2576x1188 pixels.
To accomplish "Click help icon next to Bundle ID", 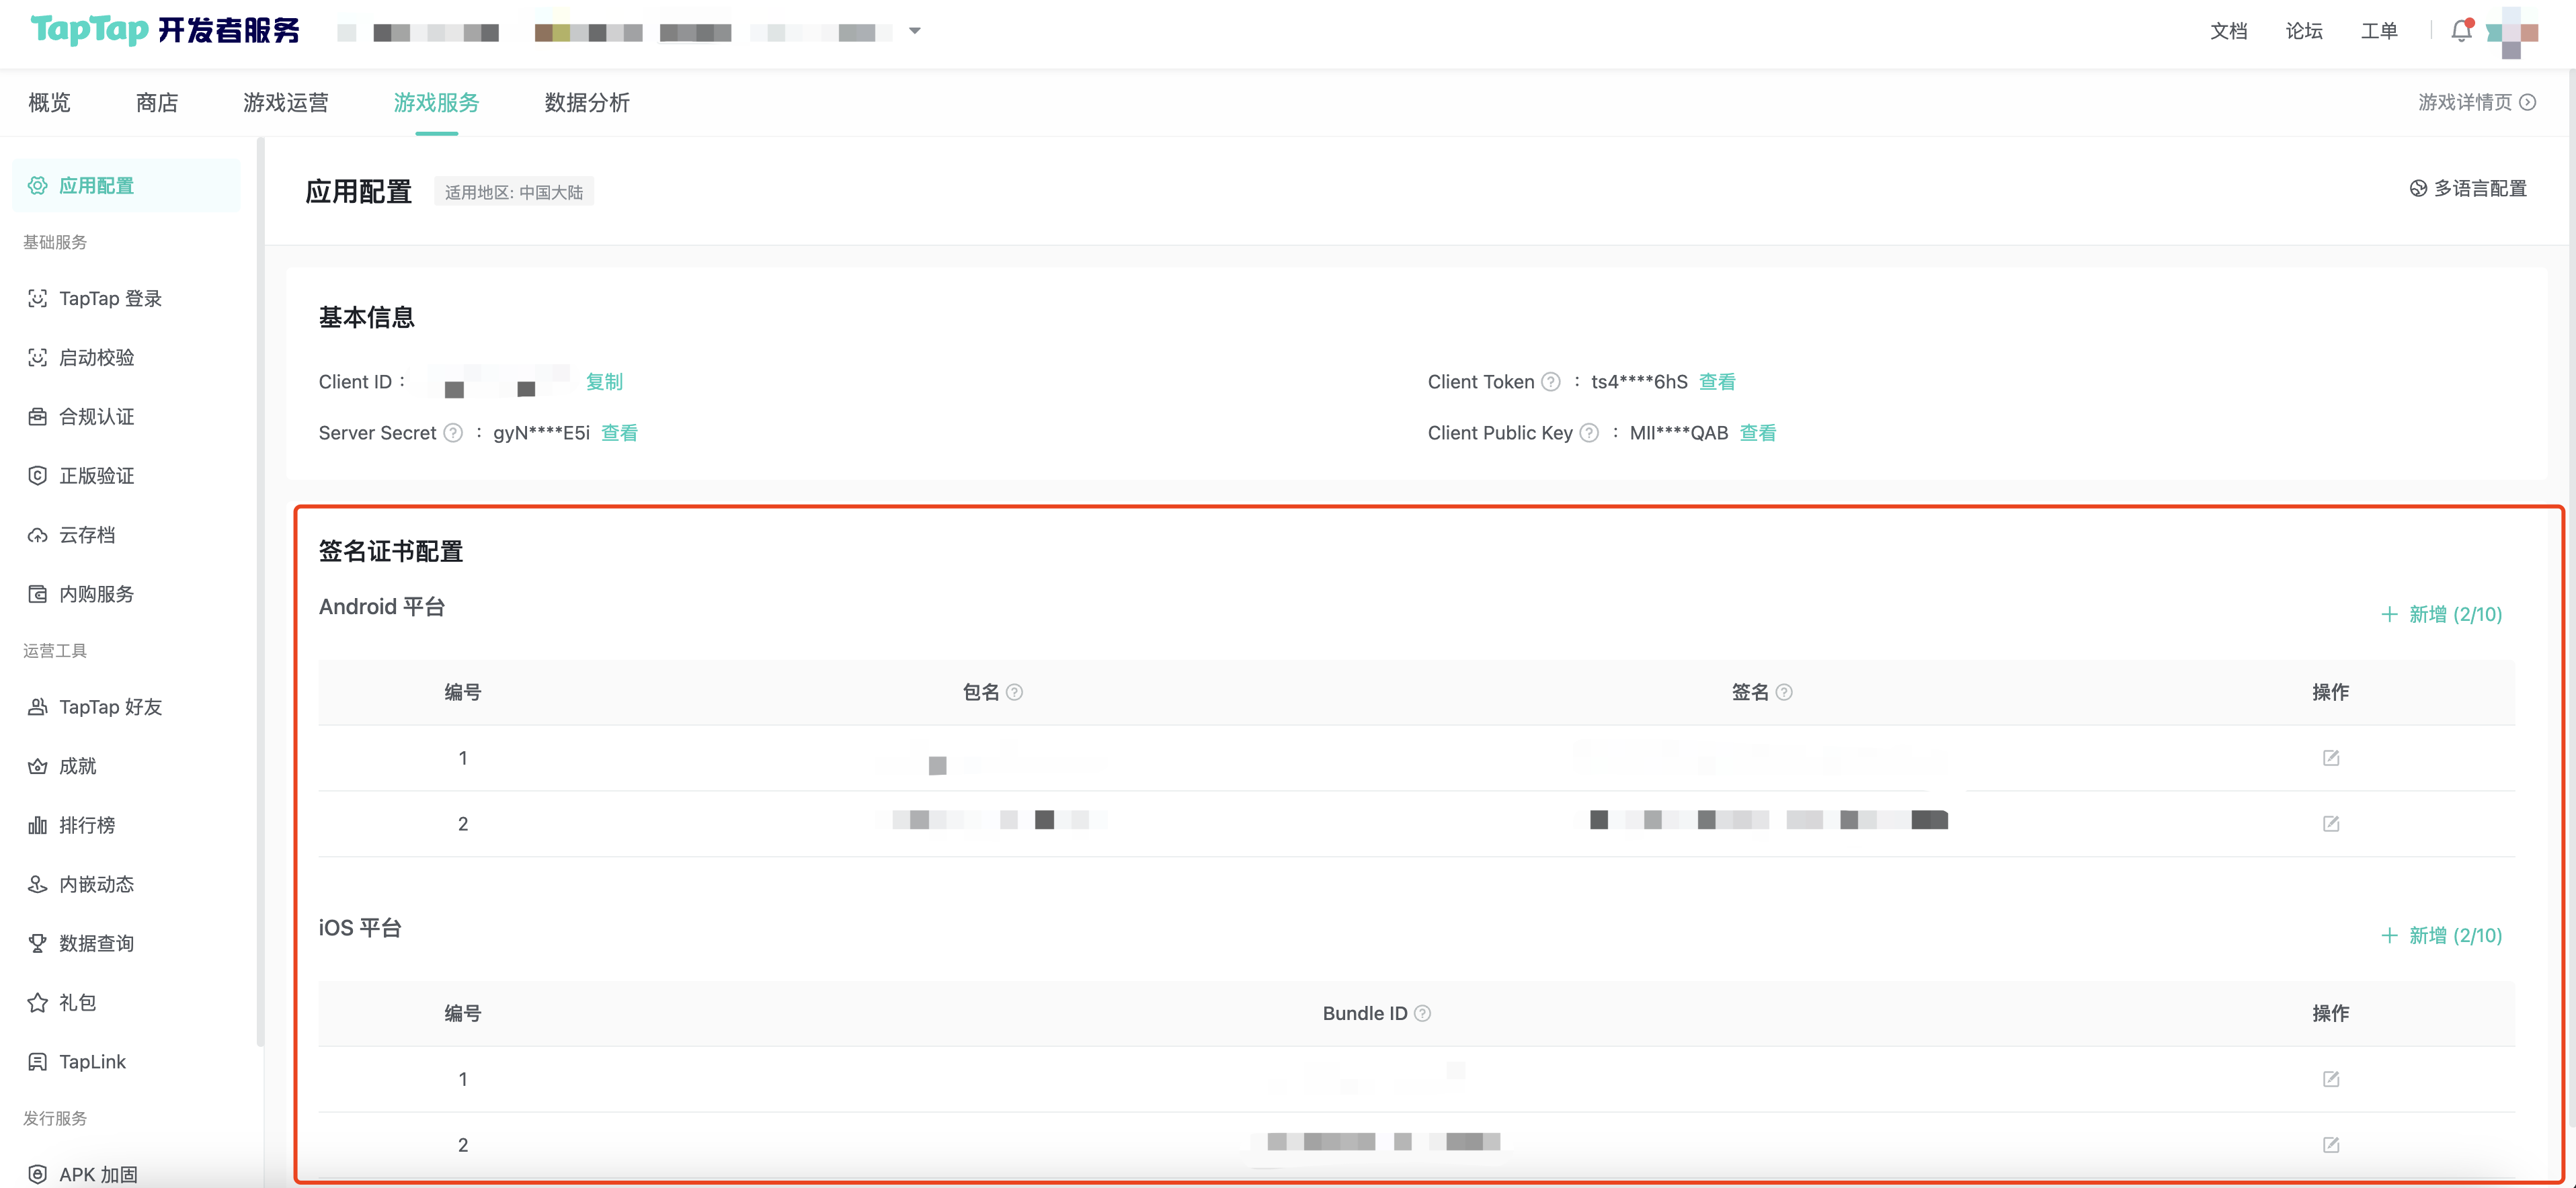I will 1422,1013.
